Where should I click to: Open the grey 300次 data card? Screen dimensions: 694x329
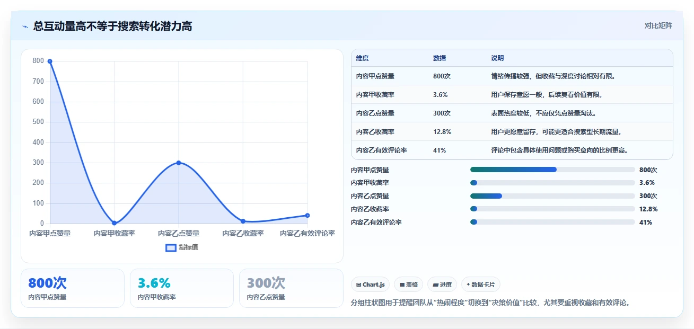[x=291, y=288]
